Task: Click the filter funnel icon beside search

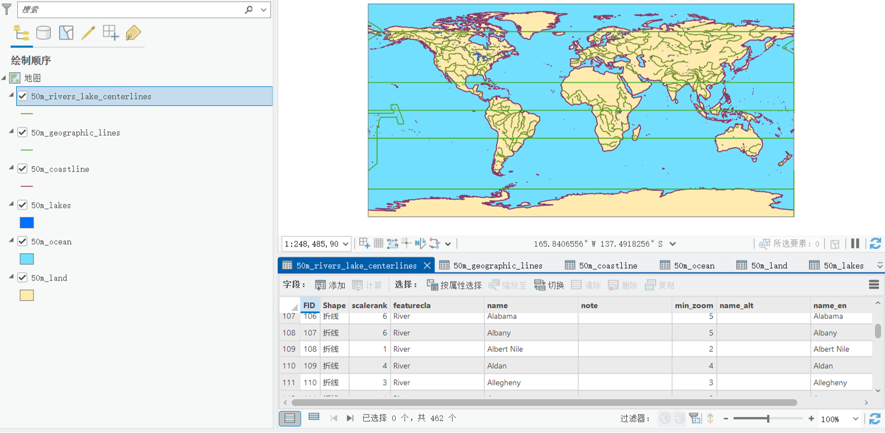Action: pos(7,9)
